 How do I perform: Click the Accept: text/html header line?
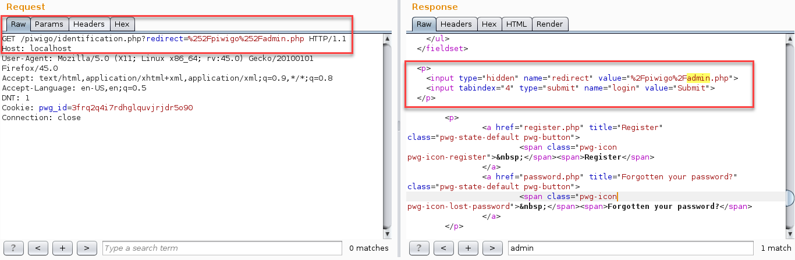coord(167,78)
